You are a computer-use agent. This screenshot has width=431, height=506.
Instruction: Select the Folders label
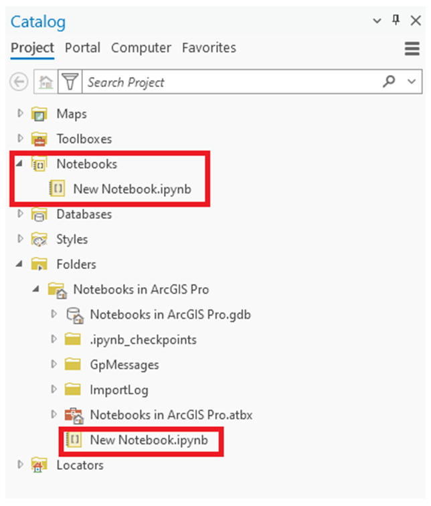coord(76,264)
